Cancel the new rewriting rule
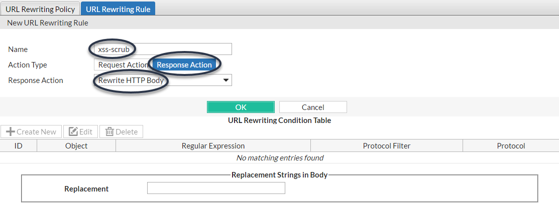Image resolution: width=559 pixels, height=203 pixels. coord(313,107)
